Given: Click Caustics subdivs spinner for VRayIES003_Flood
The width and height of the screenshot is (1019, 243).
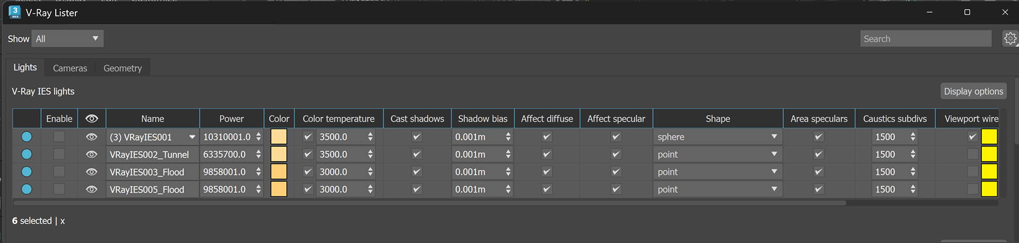Looking at the screenshot, I should pyautogui.click(x=913, y=172).
